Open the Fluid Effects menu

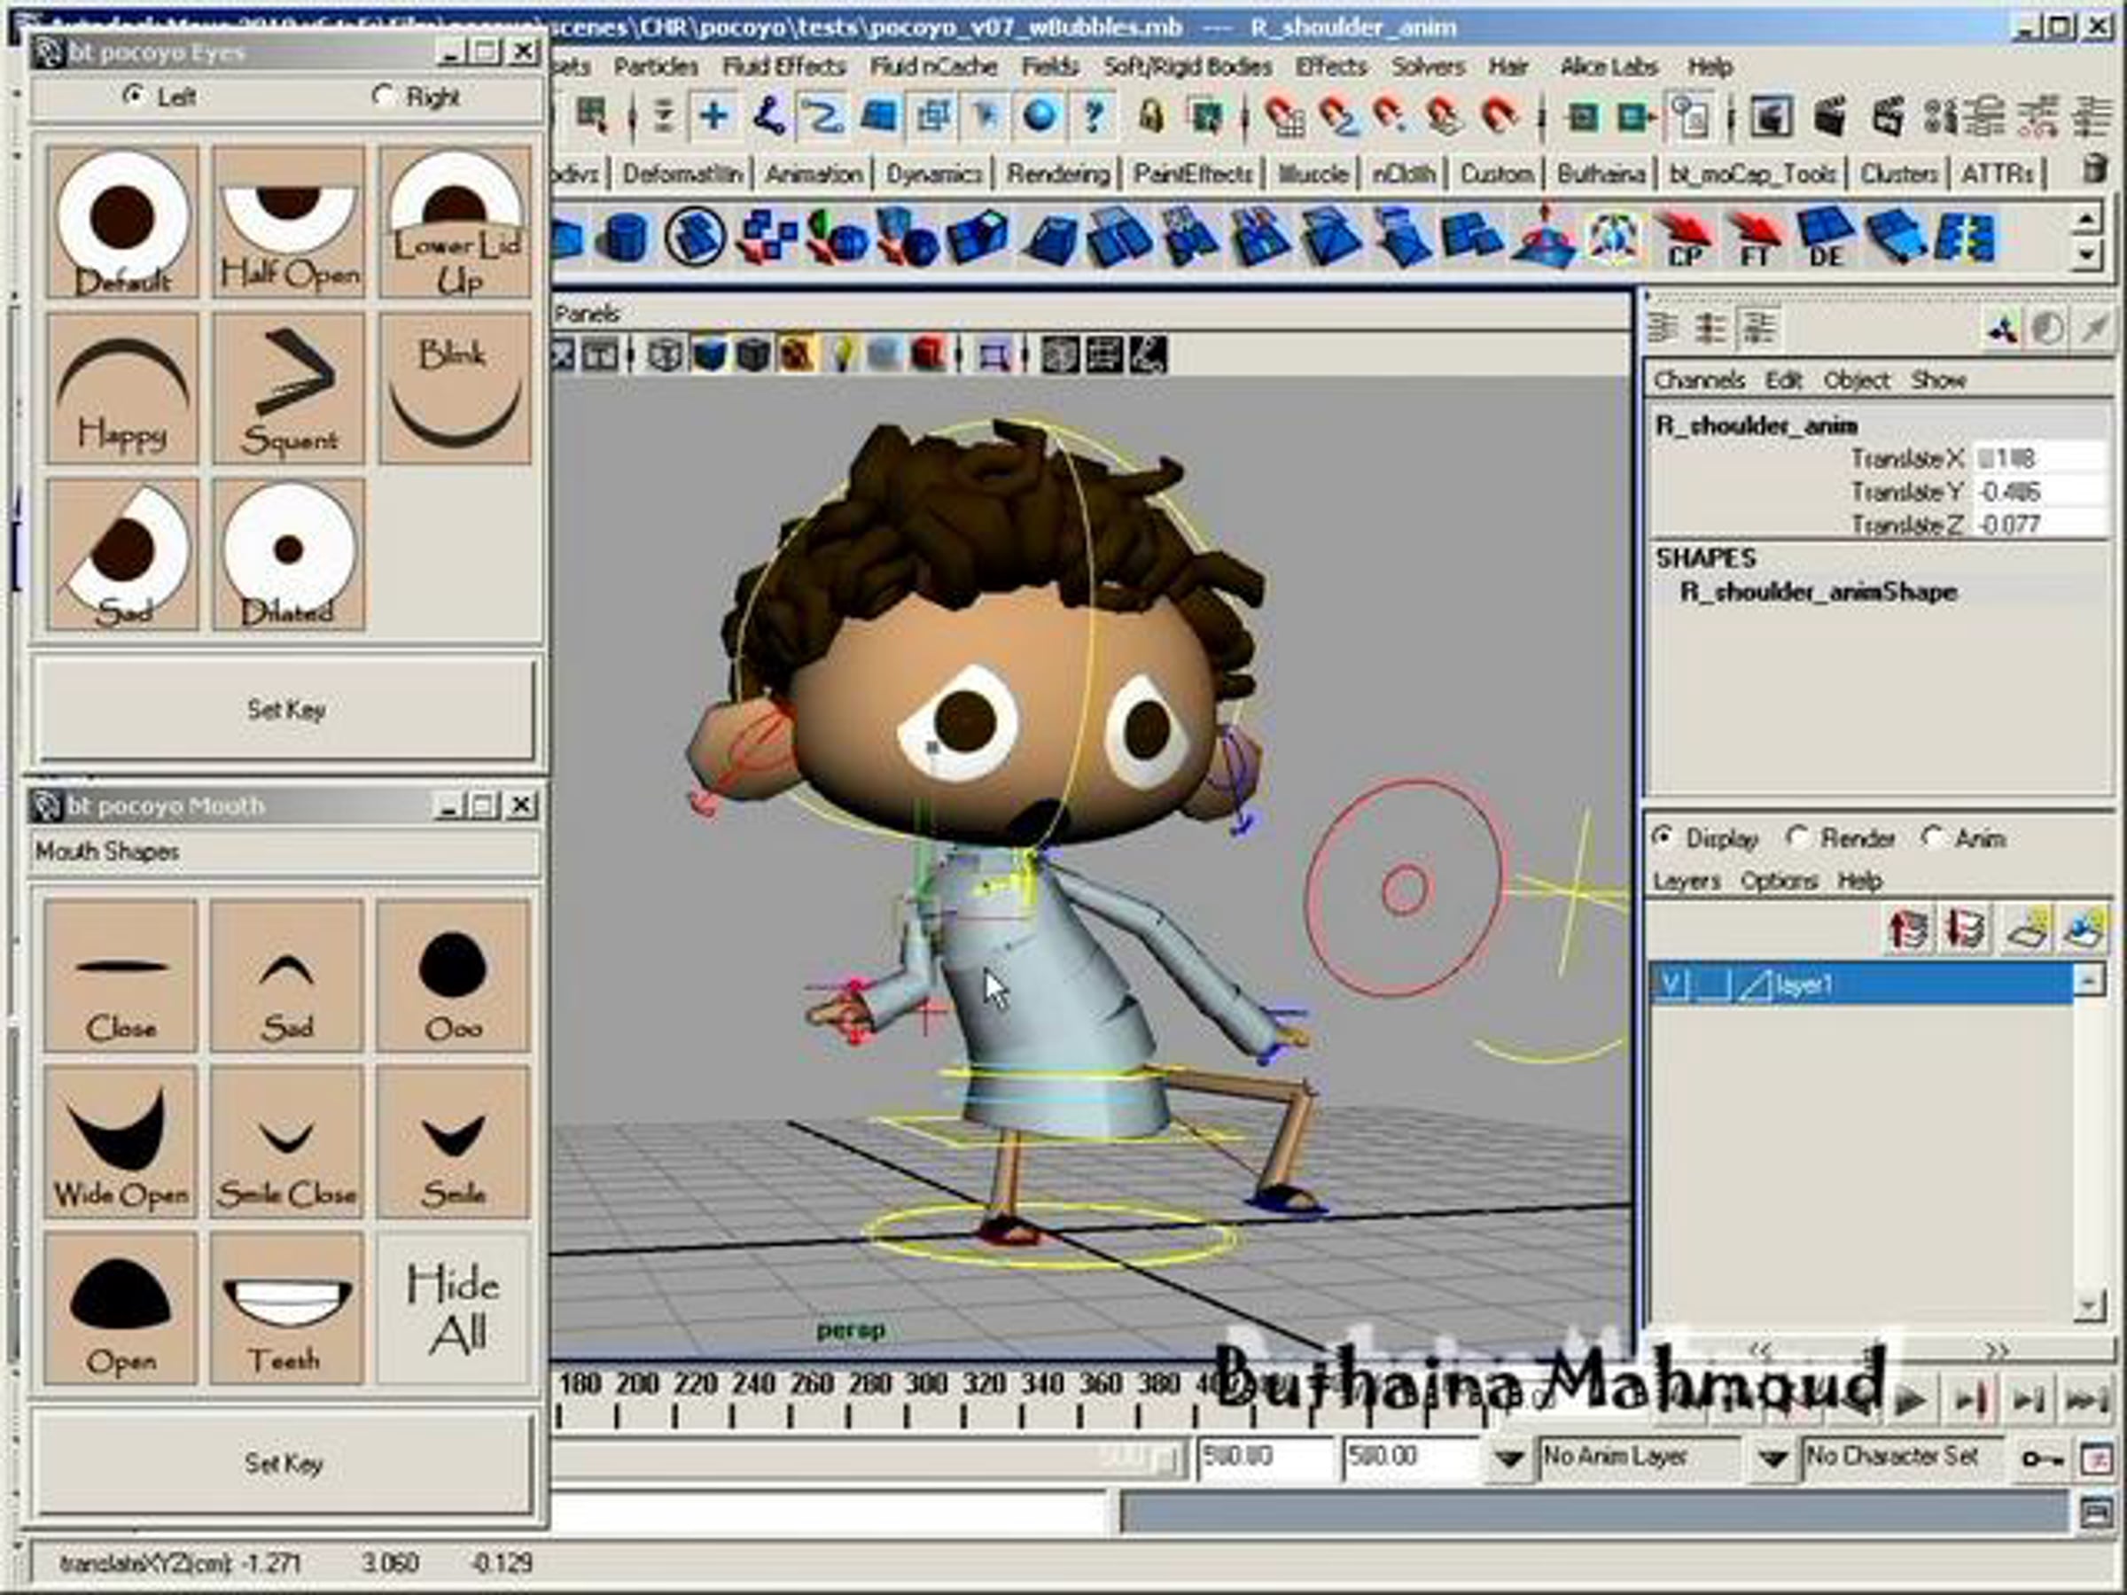coord(783,66)
